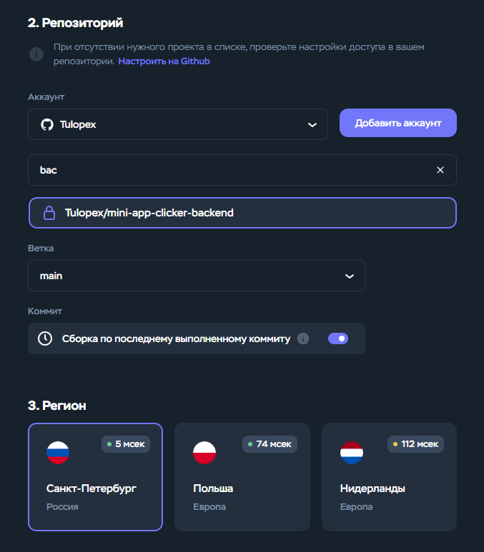This screenshot has height=552, width=484.
Task: Select Tulopex/mini-app-clicker-backend repository
Action: point(242,213)
